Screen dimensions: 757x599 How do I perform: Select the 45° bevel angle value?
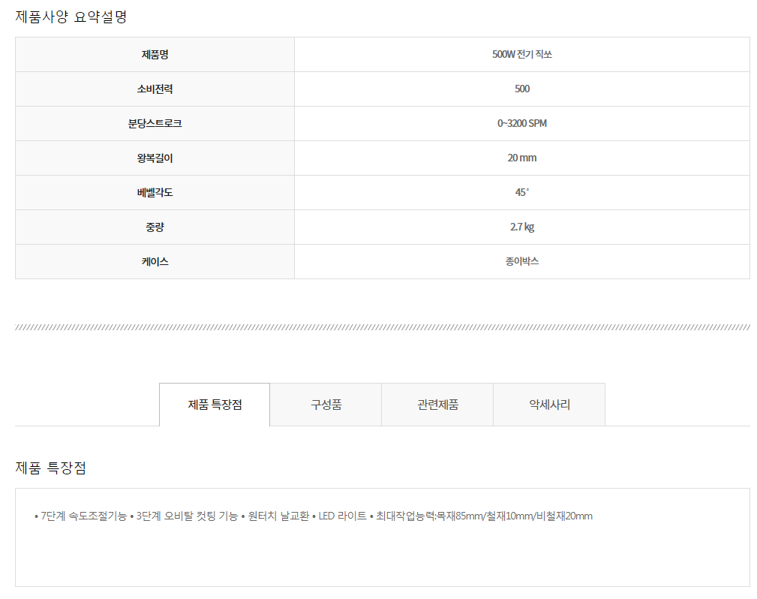pos(521,193)
